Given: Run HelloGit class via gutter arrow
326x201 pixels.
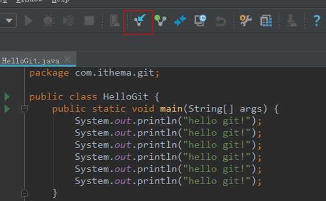Looking at the screenshot, I should 7,97.
